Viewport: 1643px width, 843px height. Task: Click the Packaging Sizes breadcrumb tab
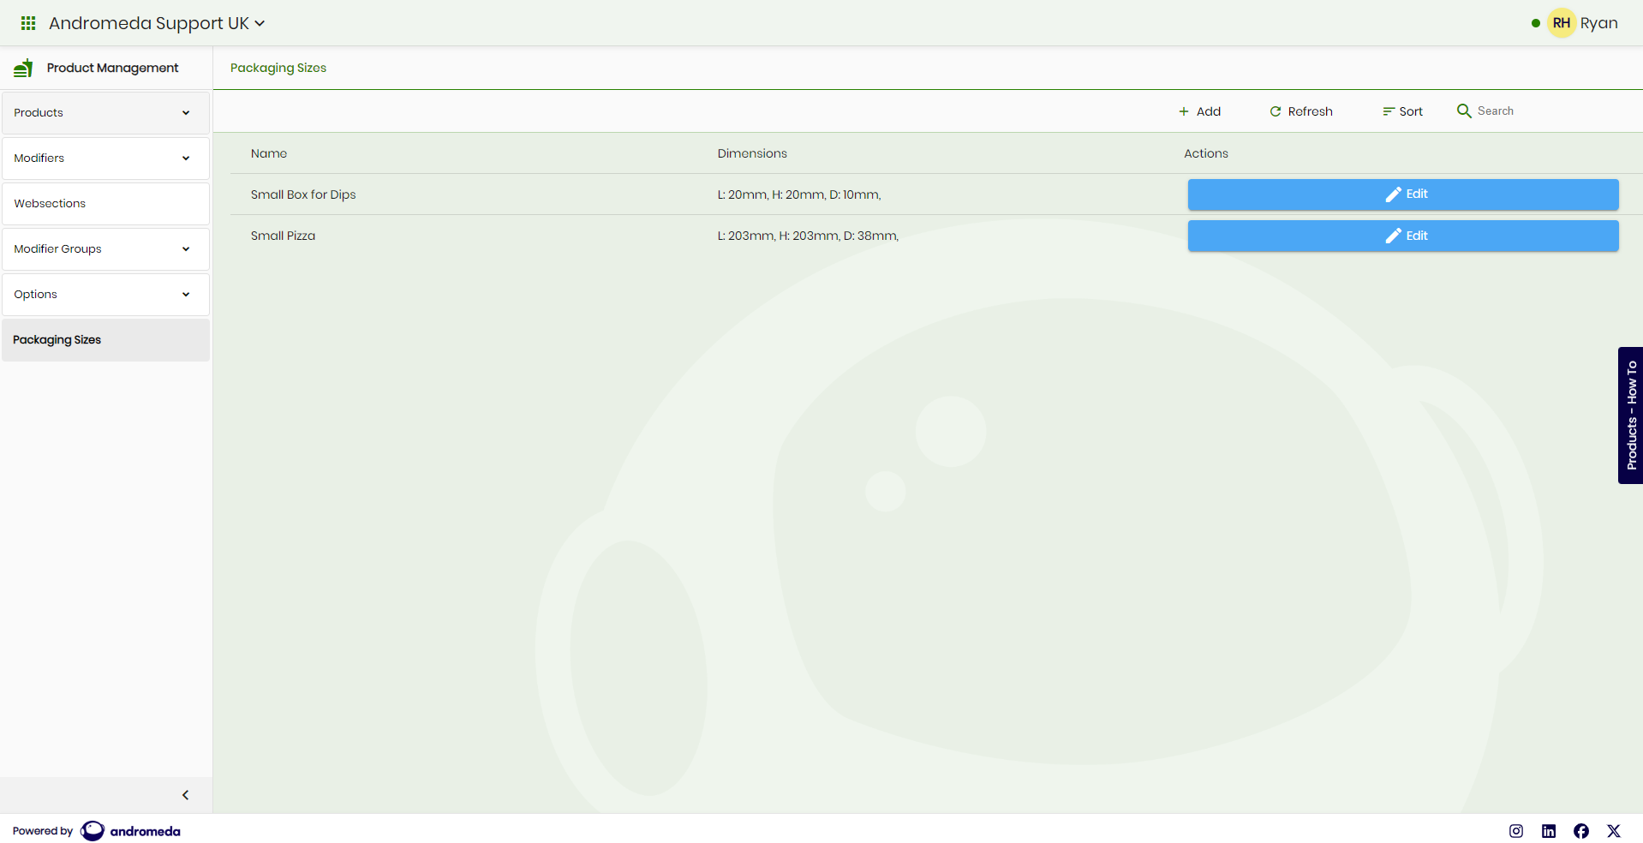point(278,68)
